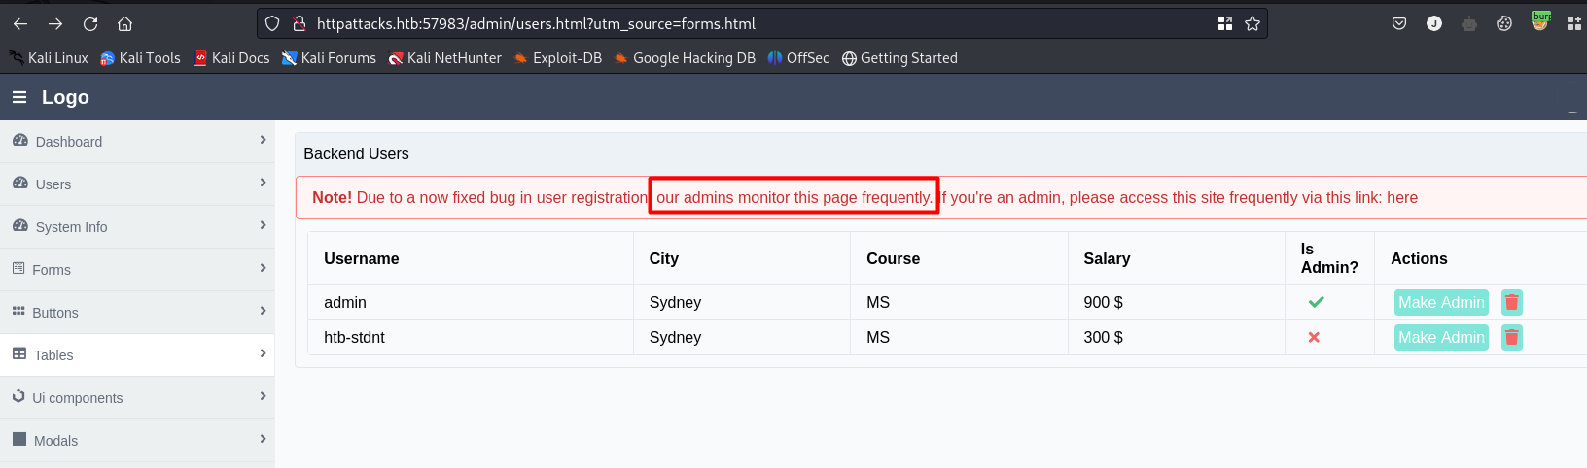Open the Dashboard menu item
This screenshot has width=1587, height=468.
[x=137, y=142]
